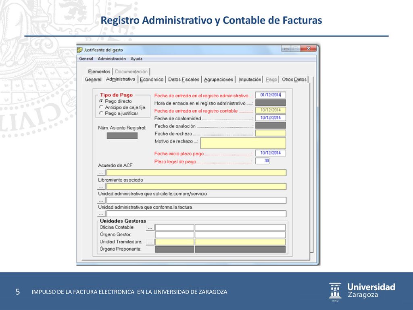
Task: Open the Ayuda menu
Action: coord(136,59)
